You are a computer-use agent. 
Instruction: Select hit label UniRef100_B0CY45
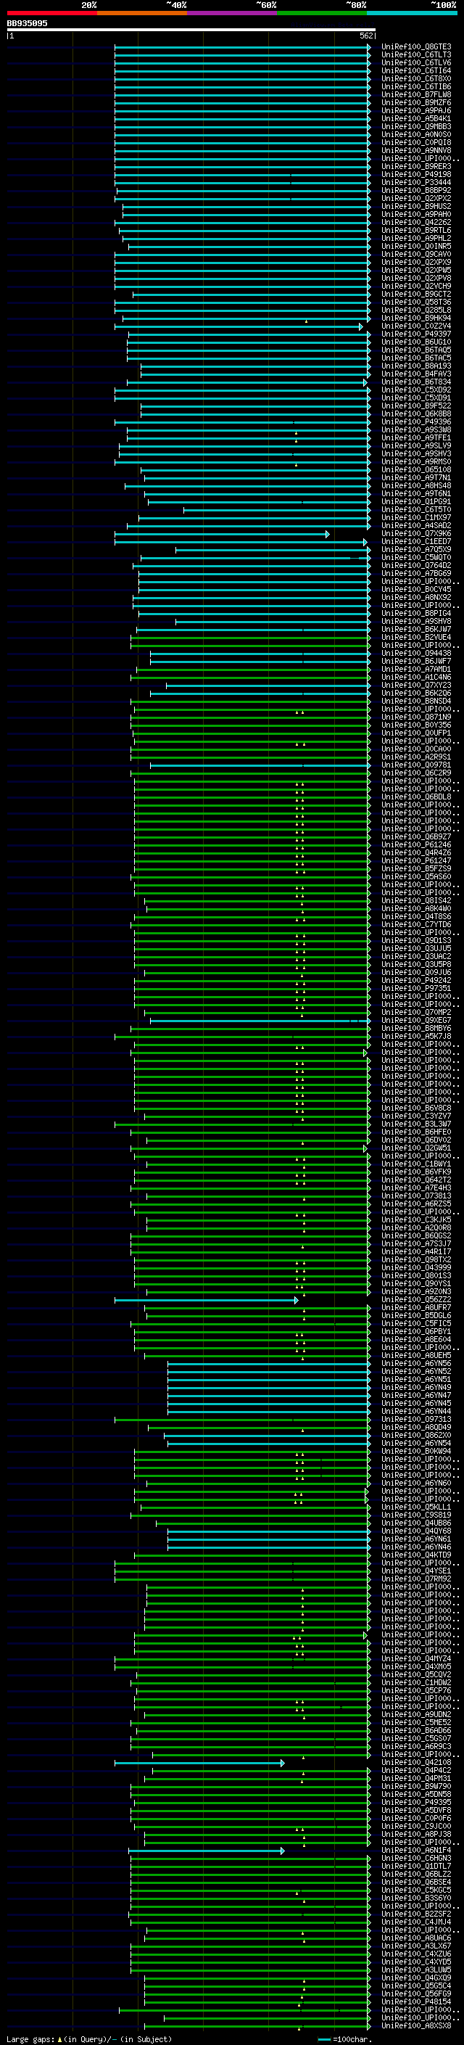(x=416, y=590)
